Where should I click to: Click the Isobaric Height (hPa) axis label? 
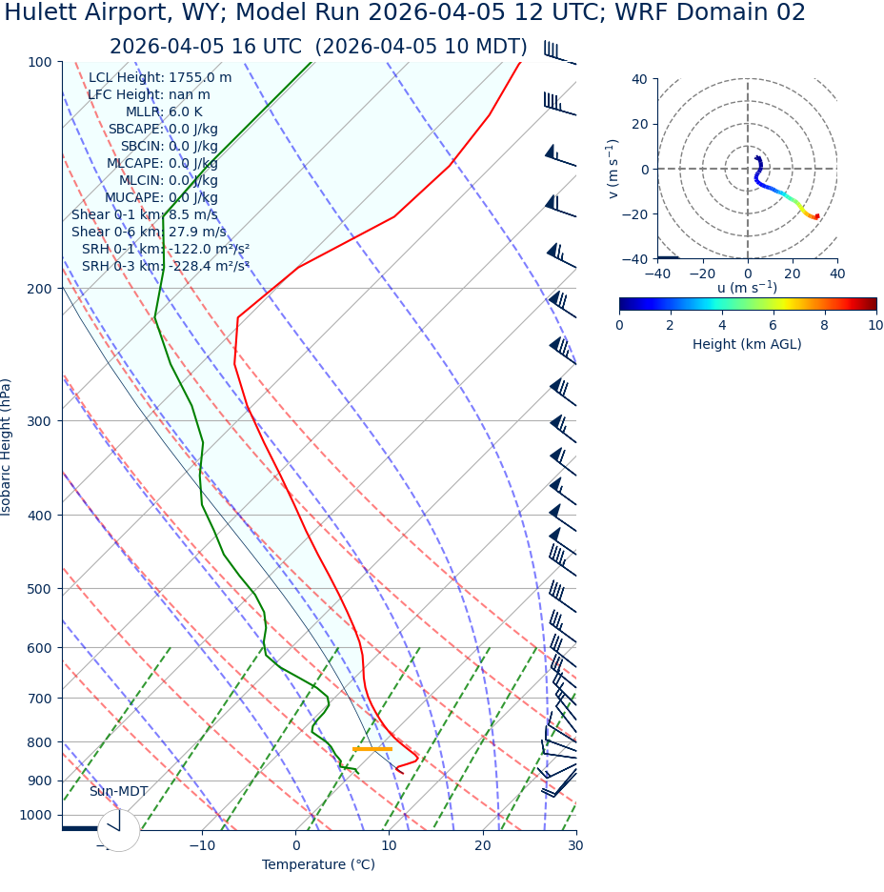tap(7, 447)
